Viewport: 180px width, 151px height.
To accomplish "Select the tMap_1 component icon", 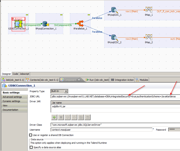I will pos(149,10).
